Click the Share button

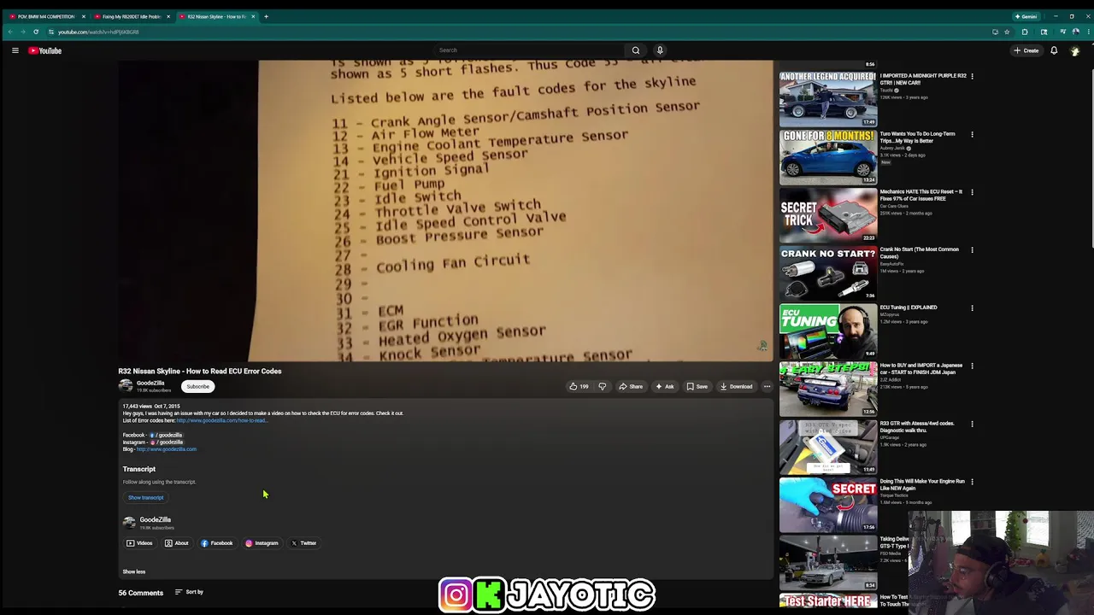tap(631, 386)
